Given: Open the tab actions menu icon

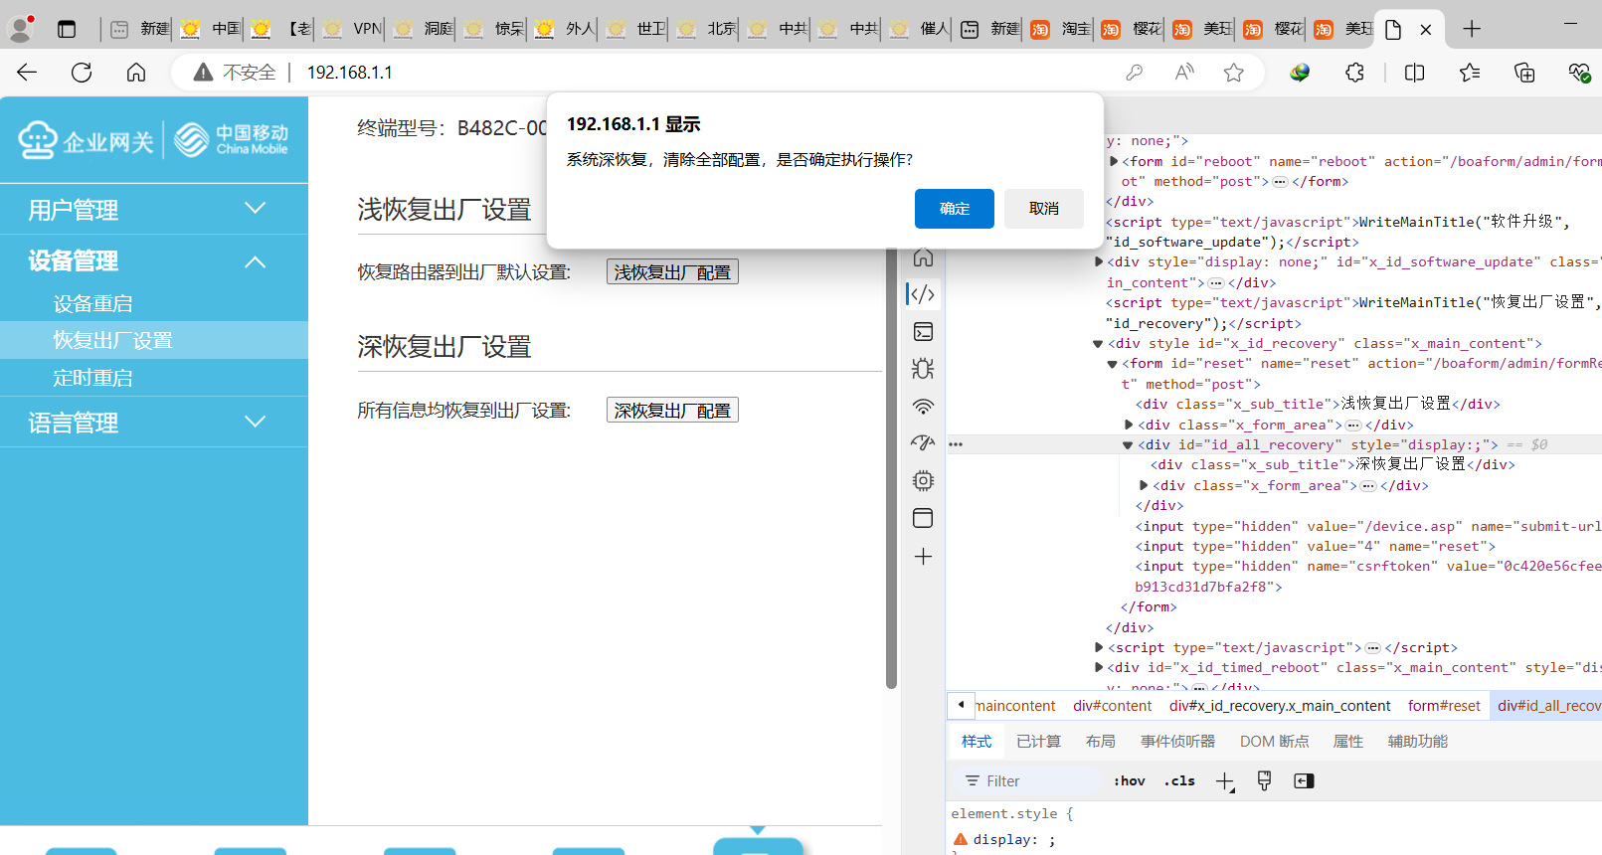Looking at the screenshot, I should coord(67,29).
